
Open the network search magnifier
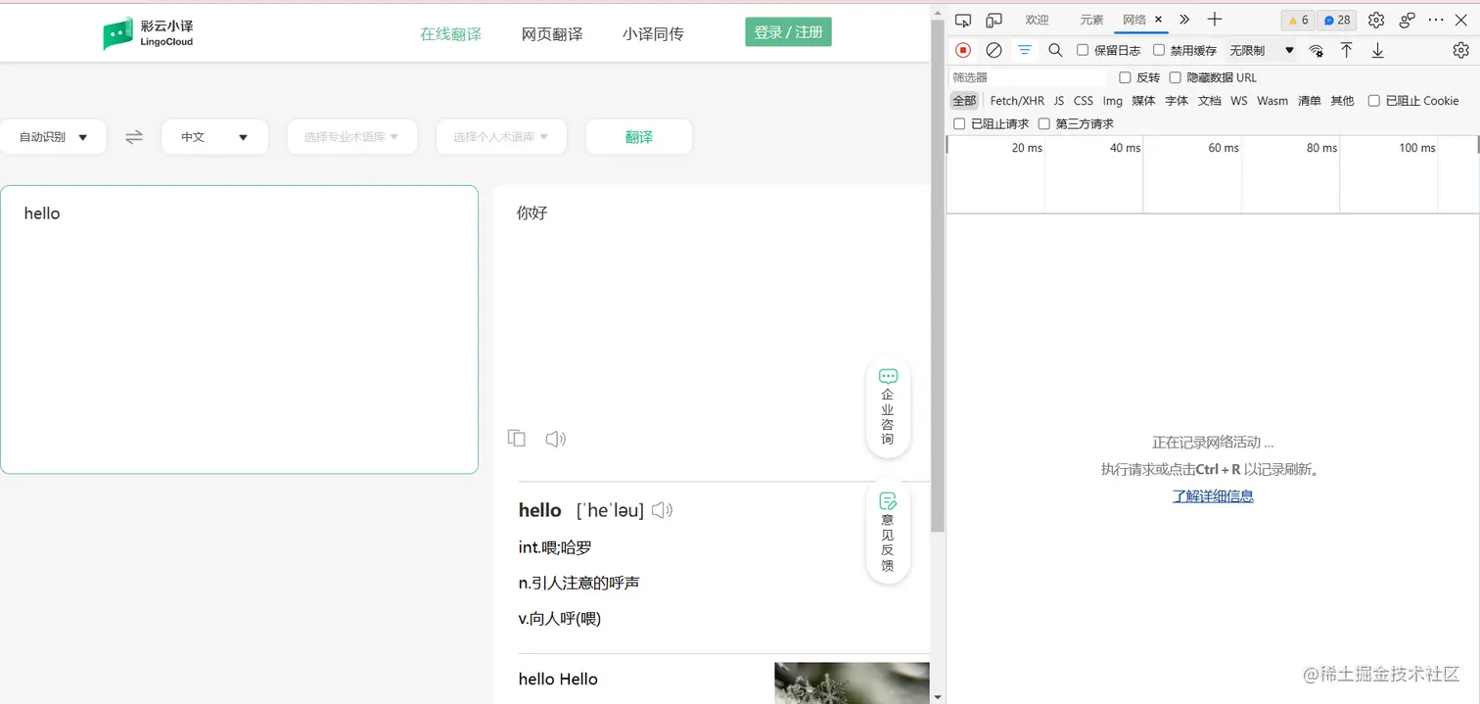tap(1055, 50)
